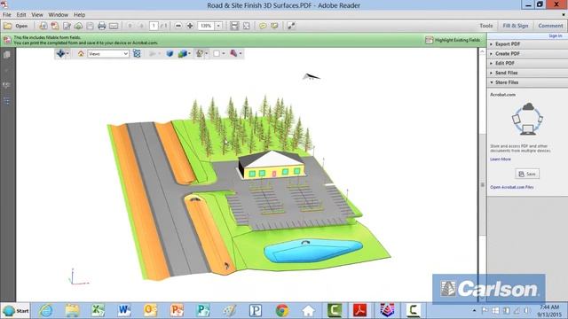Click the Windows Start button
Screen dimensions: 568x319
15,311
